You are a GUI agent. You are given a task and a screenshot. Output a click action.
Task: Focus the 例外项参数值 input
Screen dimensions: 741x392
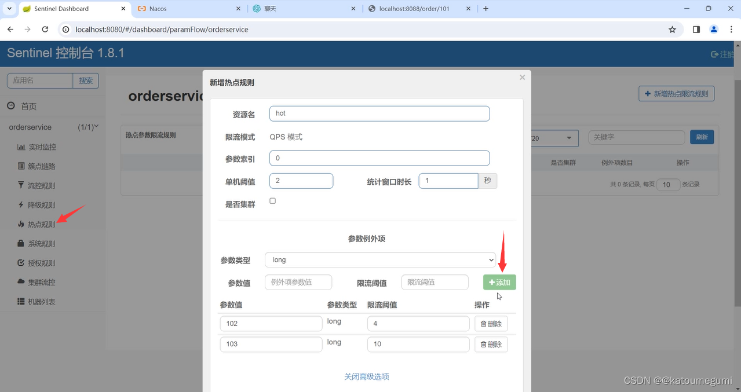pos(298,282)
